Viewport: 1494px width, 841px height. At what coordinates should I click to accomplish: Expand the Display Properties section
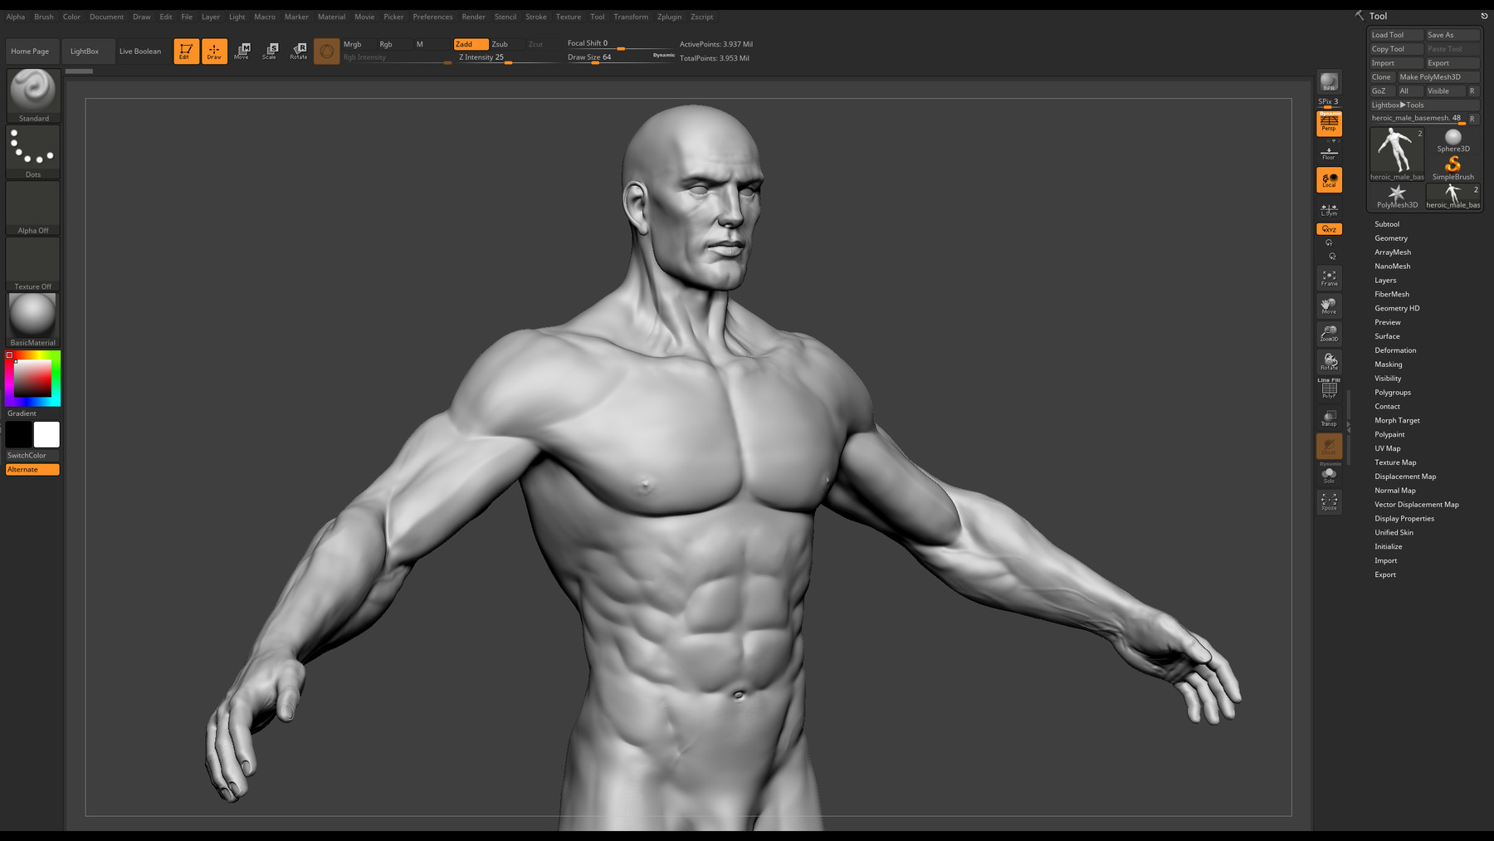point(1404,519)
